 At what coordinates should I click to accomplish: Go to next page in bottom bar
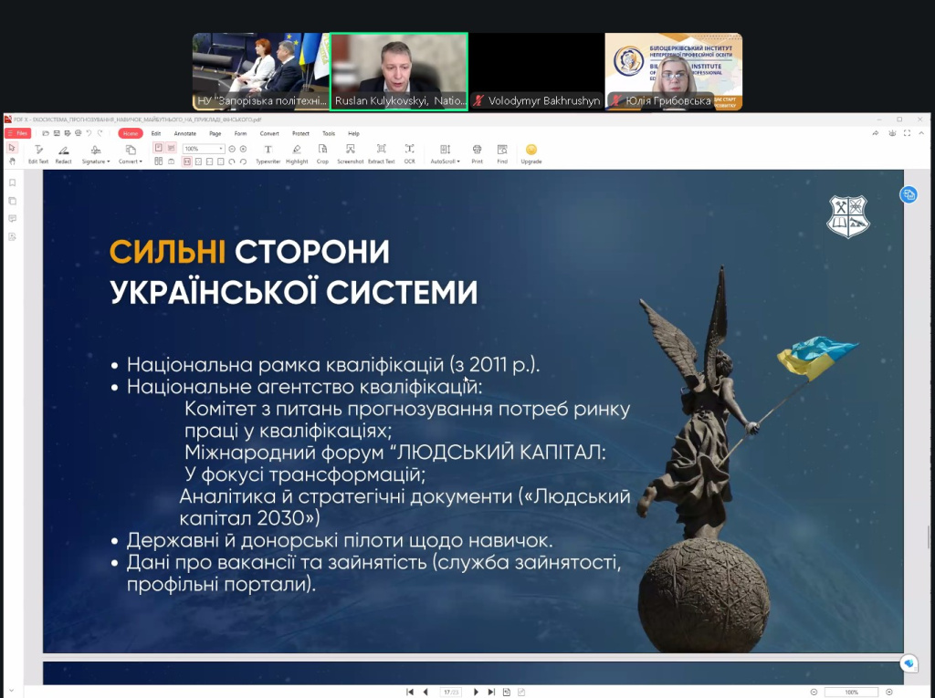(476, 692)
